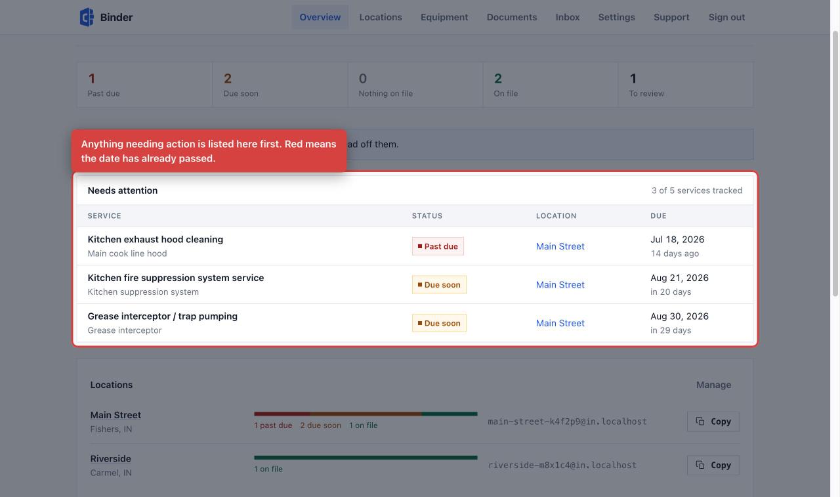Go to the Locations nav item
This screenshot has width=840, height=497.
[x=381, y=17]
